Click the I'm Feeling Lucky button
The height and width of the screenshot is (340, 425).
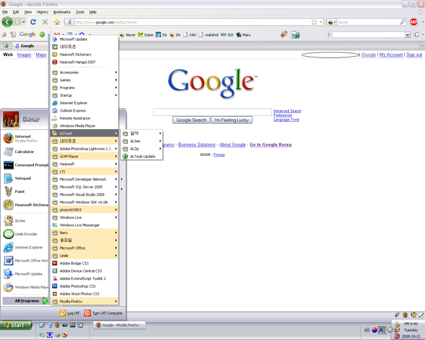point(232,120)
